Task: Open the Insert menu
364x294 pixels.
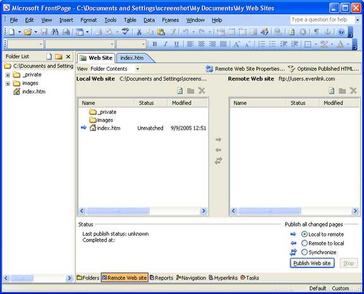Action: (x=66, y=20)
